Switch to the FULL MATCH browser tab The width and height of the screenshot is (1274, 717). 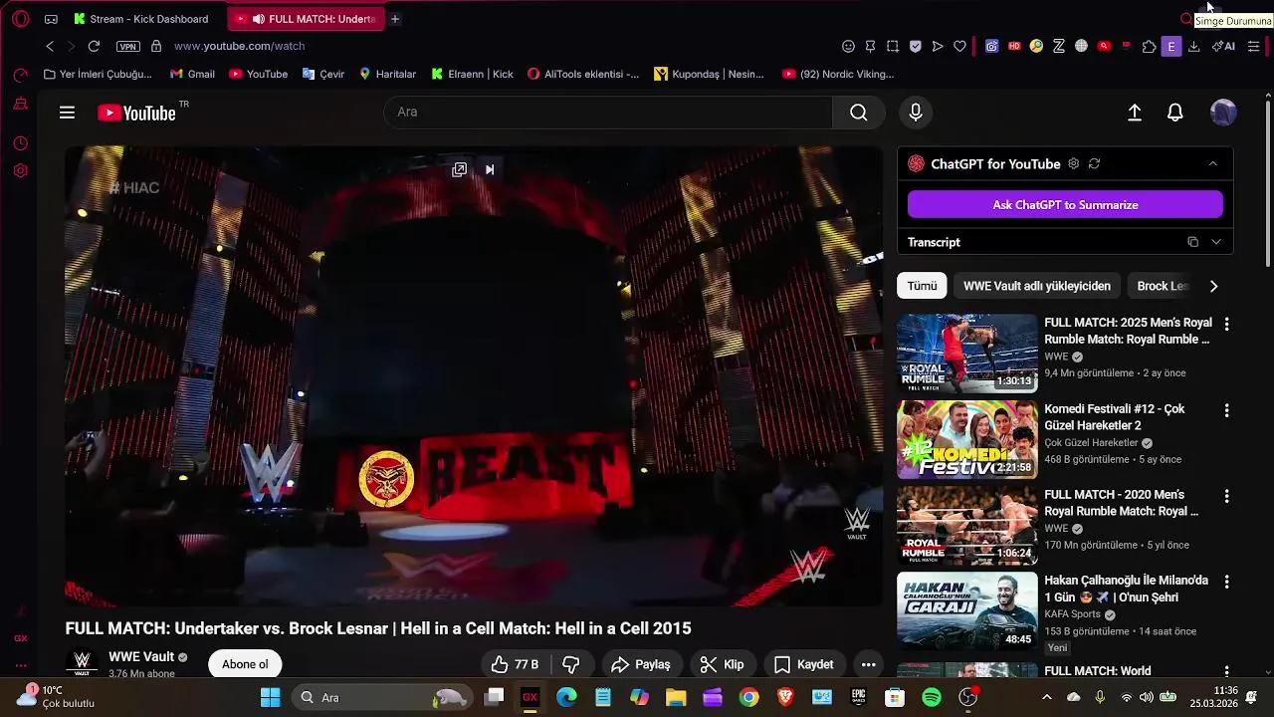(306, 19)
